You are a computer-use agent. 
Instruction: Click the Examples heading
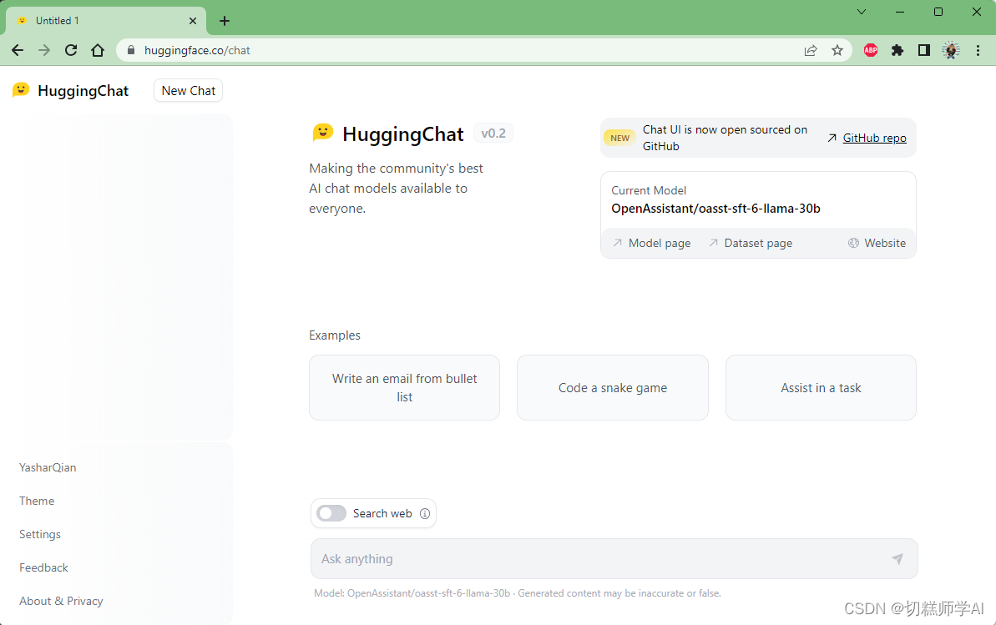(x=335, y=335)
